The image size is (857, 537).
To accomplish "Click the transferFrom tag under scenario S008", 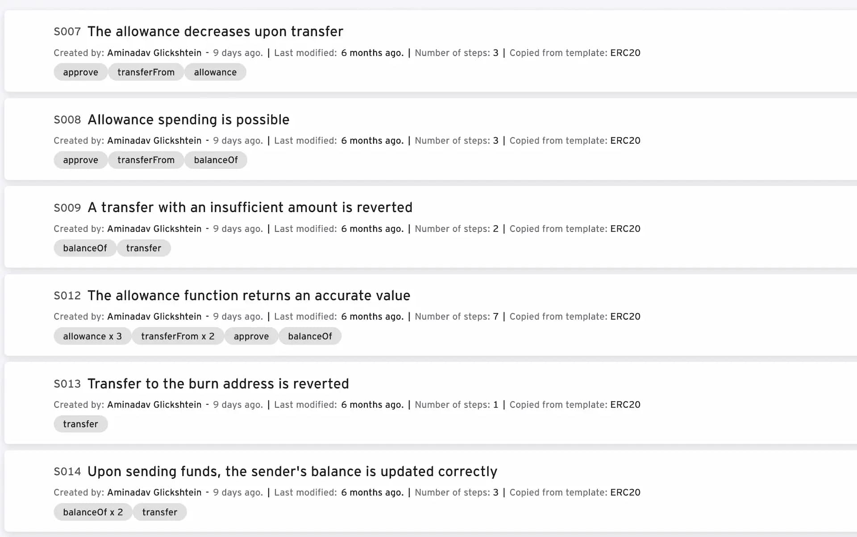I will [x=146, y=160].
